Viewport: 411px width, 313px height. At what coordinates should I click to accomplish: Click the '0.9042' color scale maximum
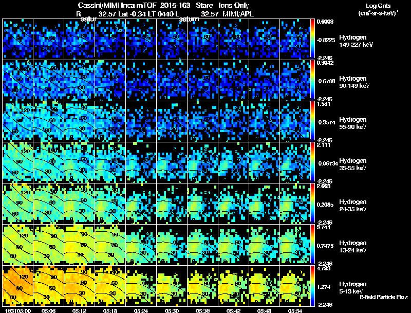(x=325, y=63)
